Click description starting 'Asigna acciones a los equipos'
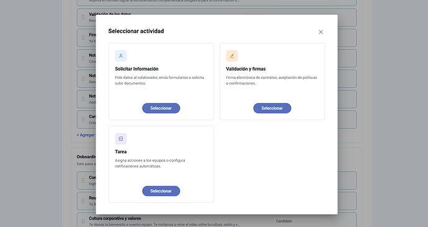The width and height of the screenshot is (428, 227). [150, 163]
